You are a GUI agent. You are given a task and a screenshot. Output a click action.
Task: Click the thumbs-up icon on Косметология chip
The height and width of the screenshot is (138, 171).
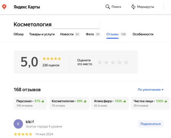pos(85,101)
